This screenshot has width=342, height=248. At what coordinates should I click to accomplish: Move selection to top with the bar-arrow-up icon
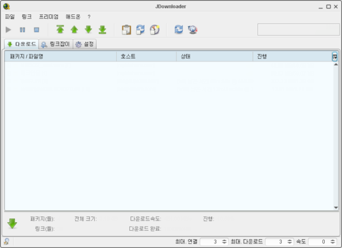coord(60,29)
